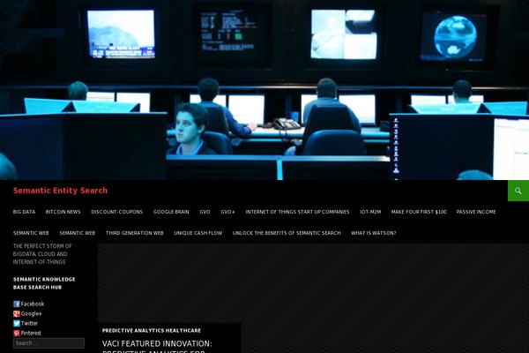529x353 pixels.
Task: Go to Bitcoin News page
Action: click(63, 212)
